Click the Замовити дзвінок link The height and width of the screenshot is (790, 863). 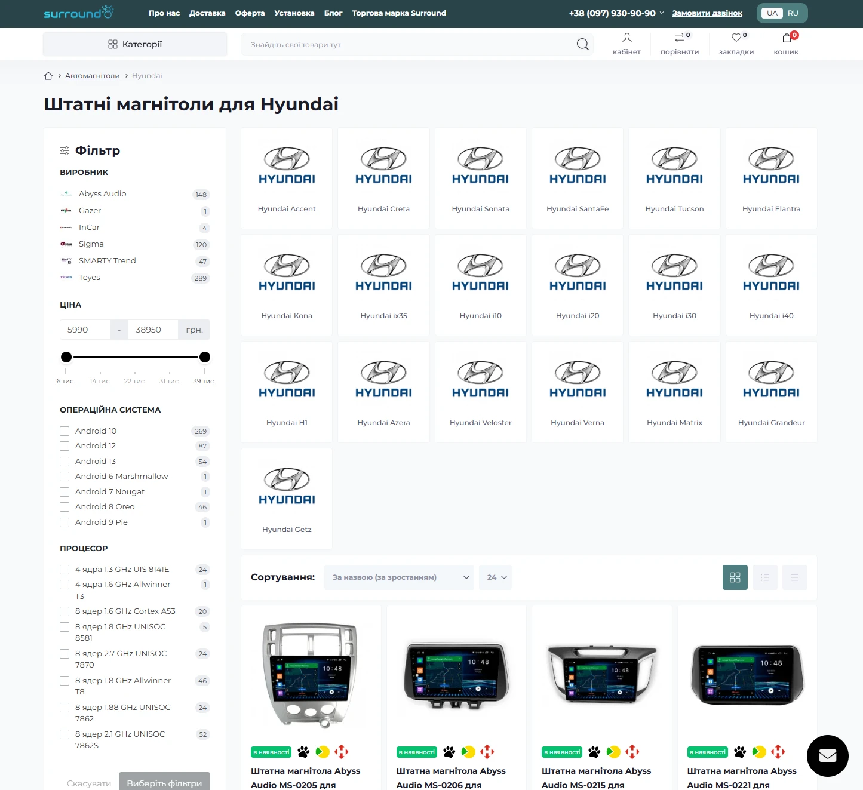[x=707, y=13]
